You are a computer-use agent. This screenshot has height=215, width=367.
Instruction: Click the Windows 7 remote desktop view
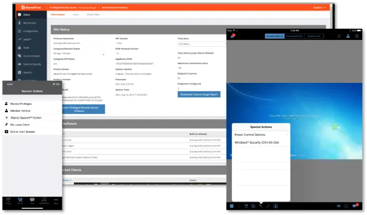coord(294,121)
